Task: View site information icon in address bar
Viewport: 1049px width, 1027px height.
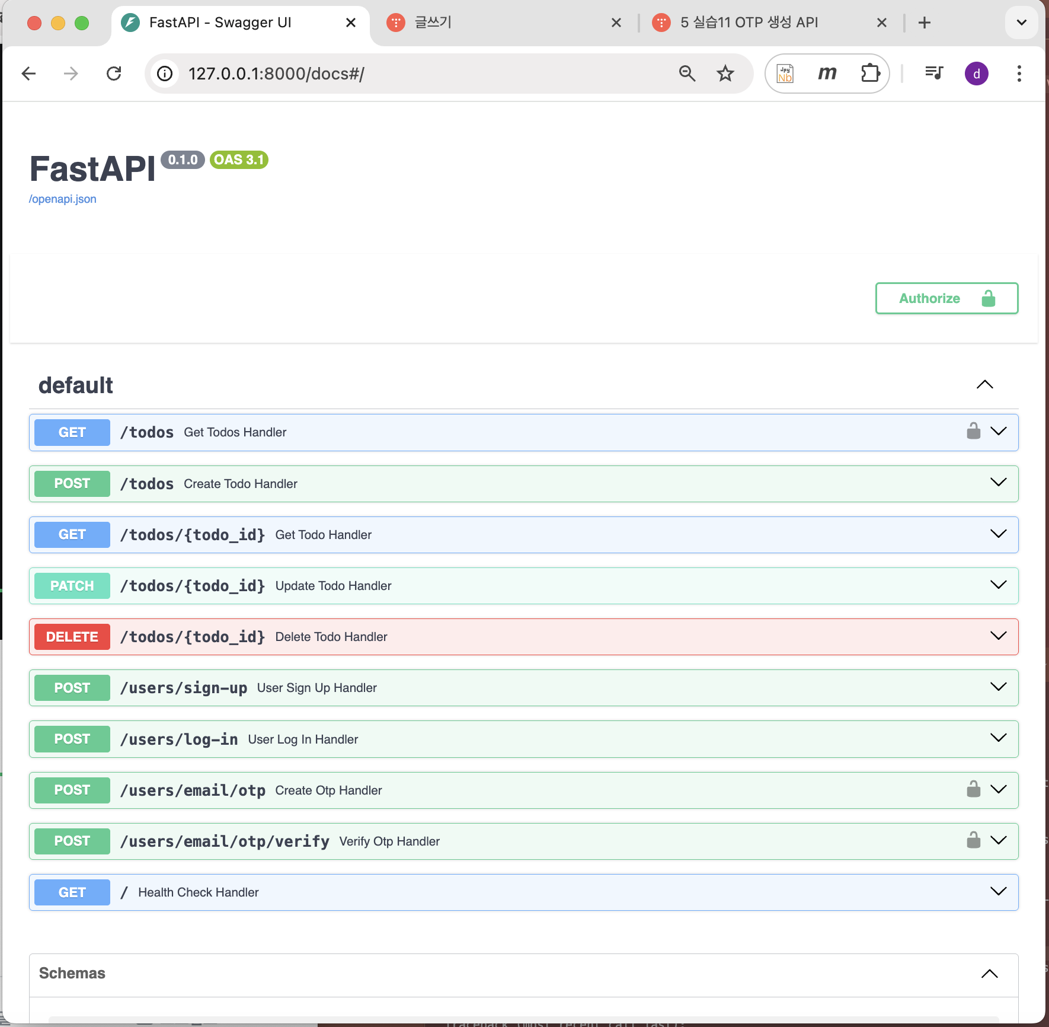Action: click(x=165, y=74)
